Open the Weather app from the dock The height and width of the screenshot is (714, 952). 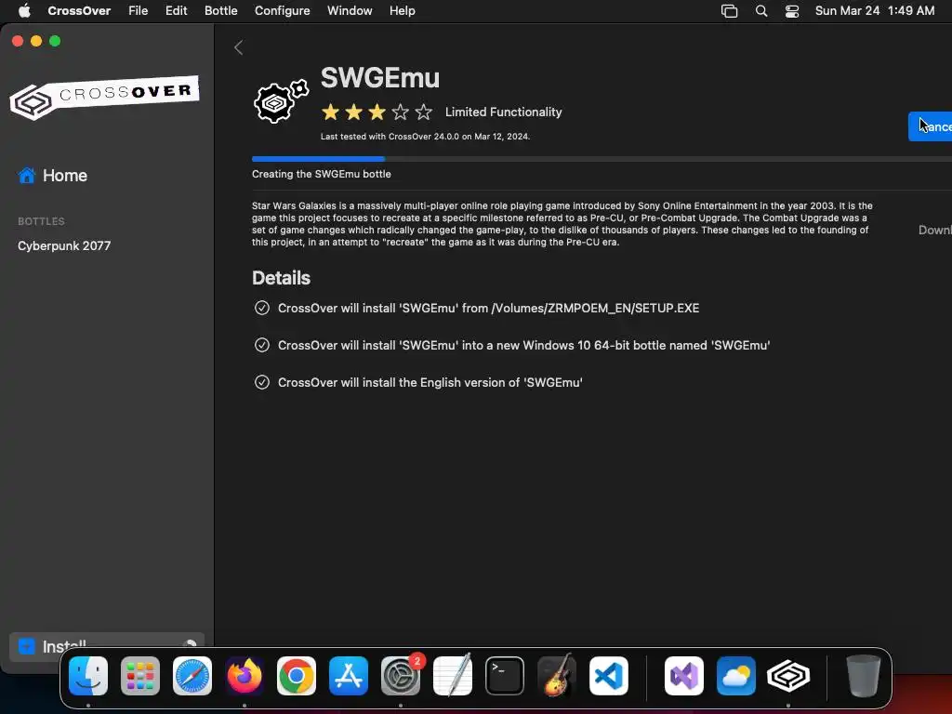click(x=736, y=675)
